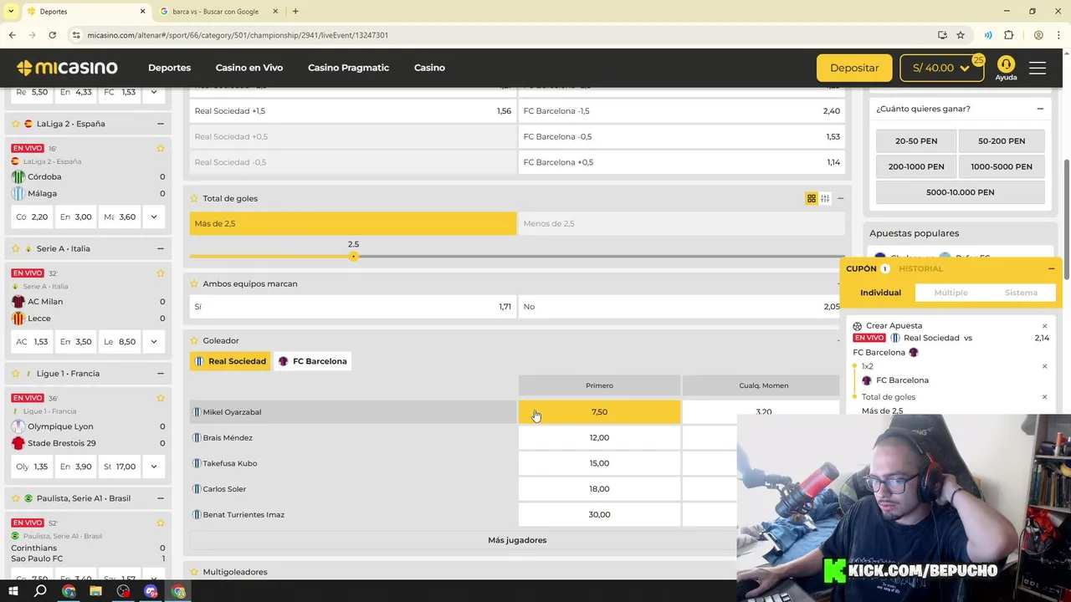Bet on Real Sociedad +1,5 handicap
This screenshot has height=602, width=1071.
click(352, 111)
